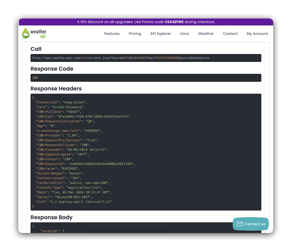292x252 pixels.
Task: Click the envelope icon in Contact us
Action: [240, 224]
